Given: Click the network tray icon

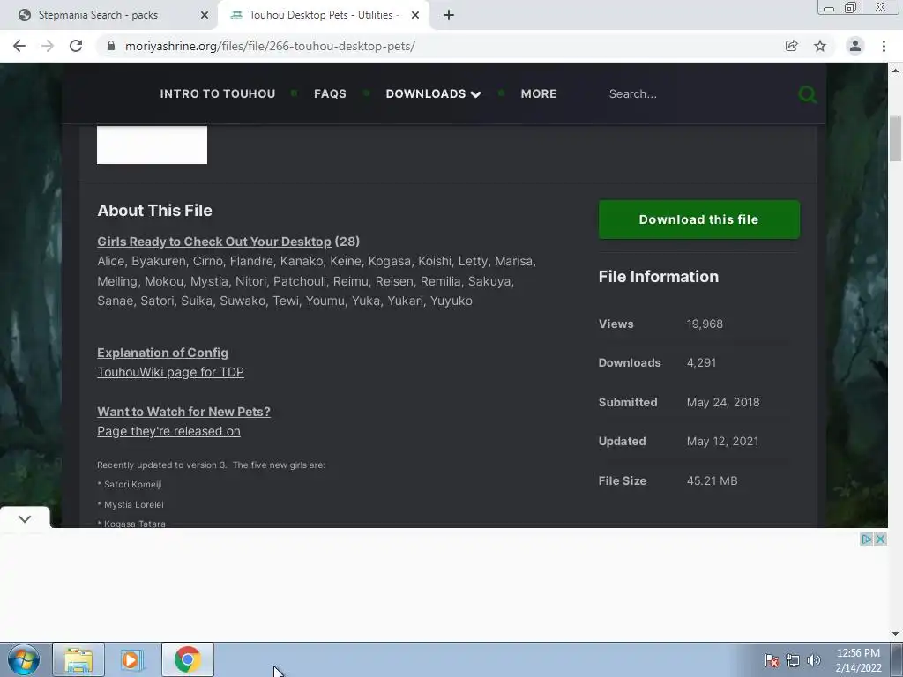Looking at the screenshot, I should pos(793,660).
